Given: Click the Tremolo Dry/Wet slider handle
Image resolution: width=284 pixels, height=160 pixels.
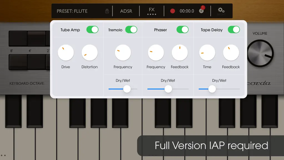Looking at the screenshot, I should click(127, 89).
